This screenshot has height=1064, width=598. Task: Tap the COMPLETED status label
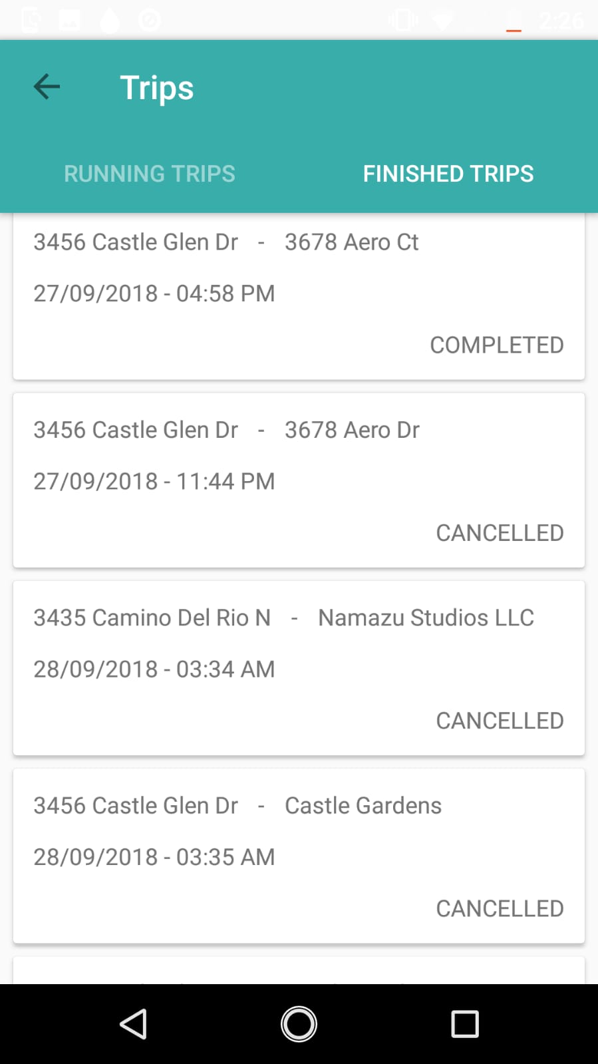[496, 345]
